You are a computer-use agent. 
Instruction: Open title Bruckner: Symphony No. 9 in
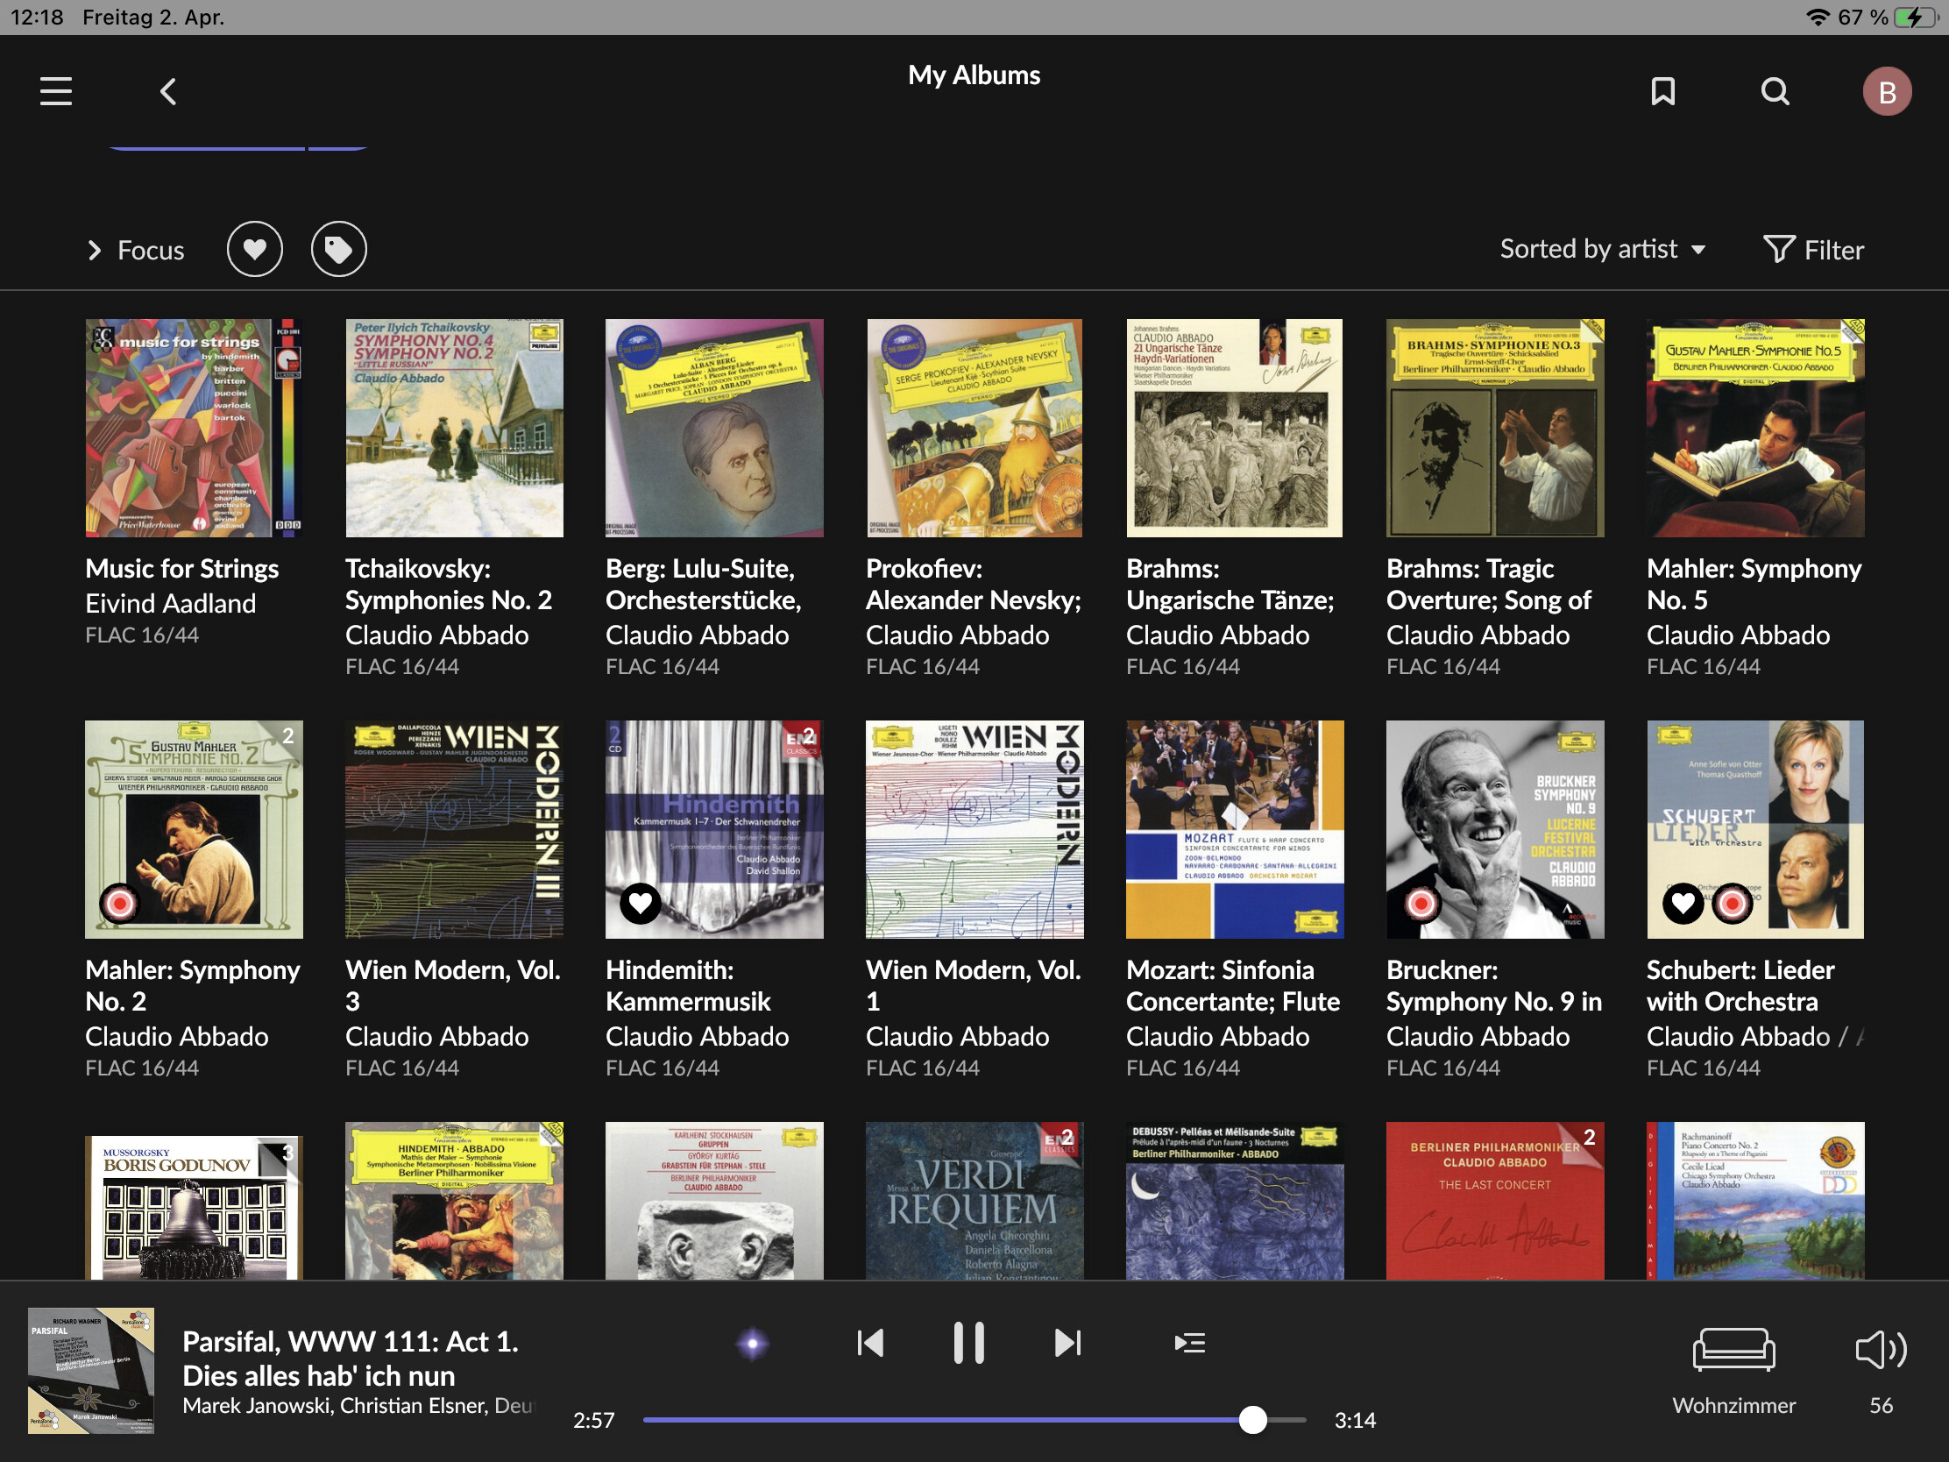(x=1494, y=985)
